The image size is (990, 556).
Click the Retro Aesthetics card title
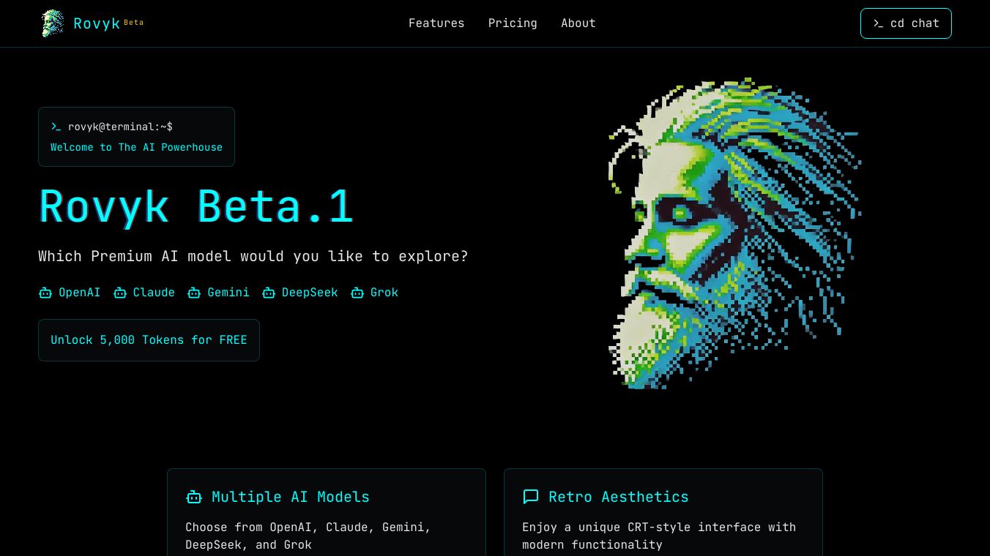pos(619,497)
